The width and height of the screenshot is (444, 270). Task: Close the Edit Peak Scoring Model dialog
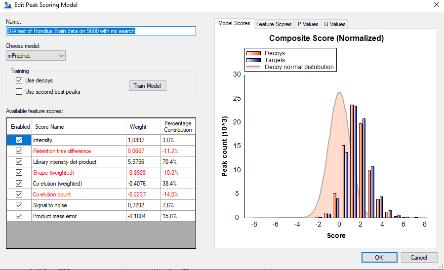click(435, 5)
